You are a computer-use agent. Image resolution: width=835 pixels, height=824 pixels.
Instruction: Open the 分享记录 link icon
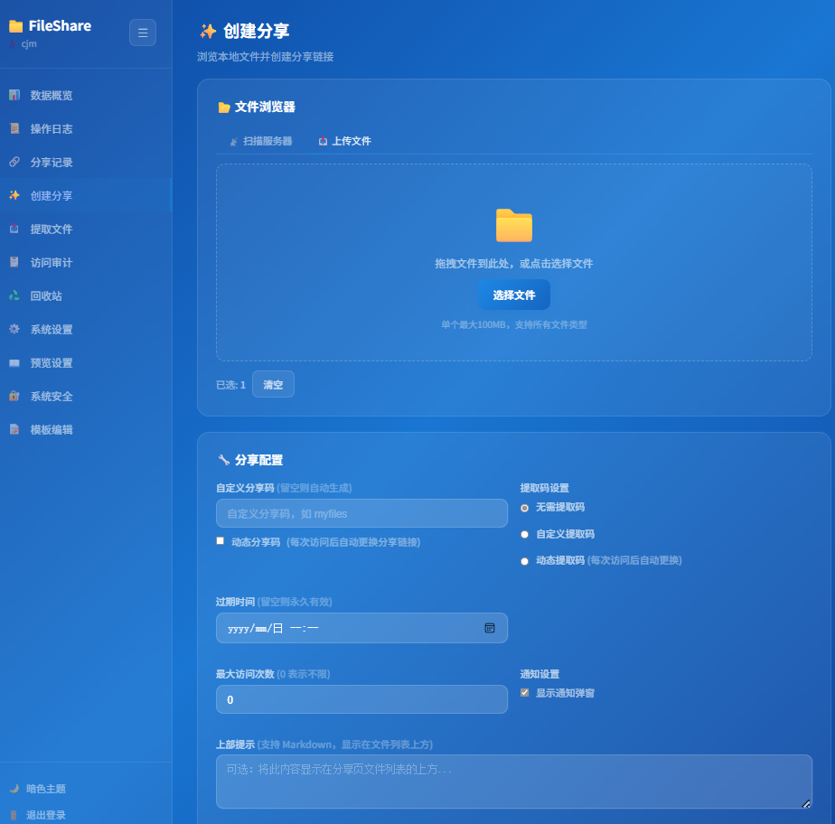[14, 162]
